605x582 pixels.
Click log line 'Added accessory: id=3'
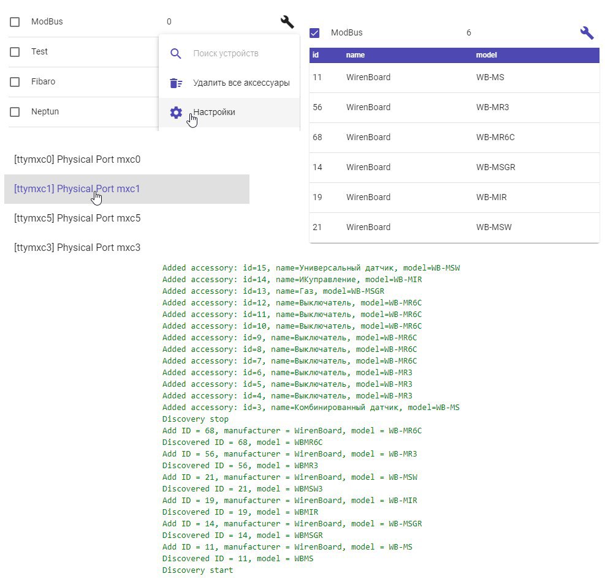click(311, 408)
